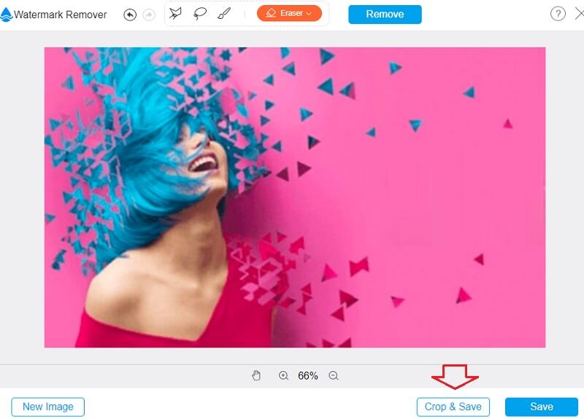Screen dimensions: 584x419
Task: Activate the hand pan tool
Action: (x=256, y=376)
